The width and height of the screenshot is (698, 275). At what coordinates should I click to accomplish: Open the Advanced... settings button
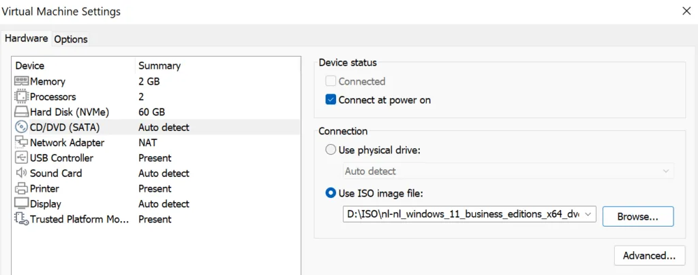tap(649, 256)
